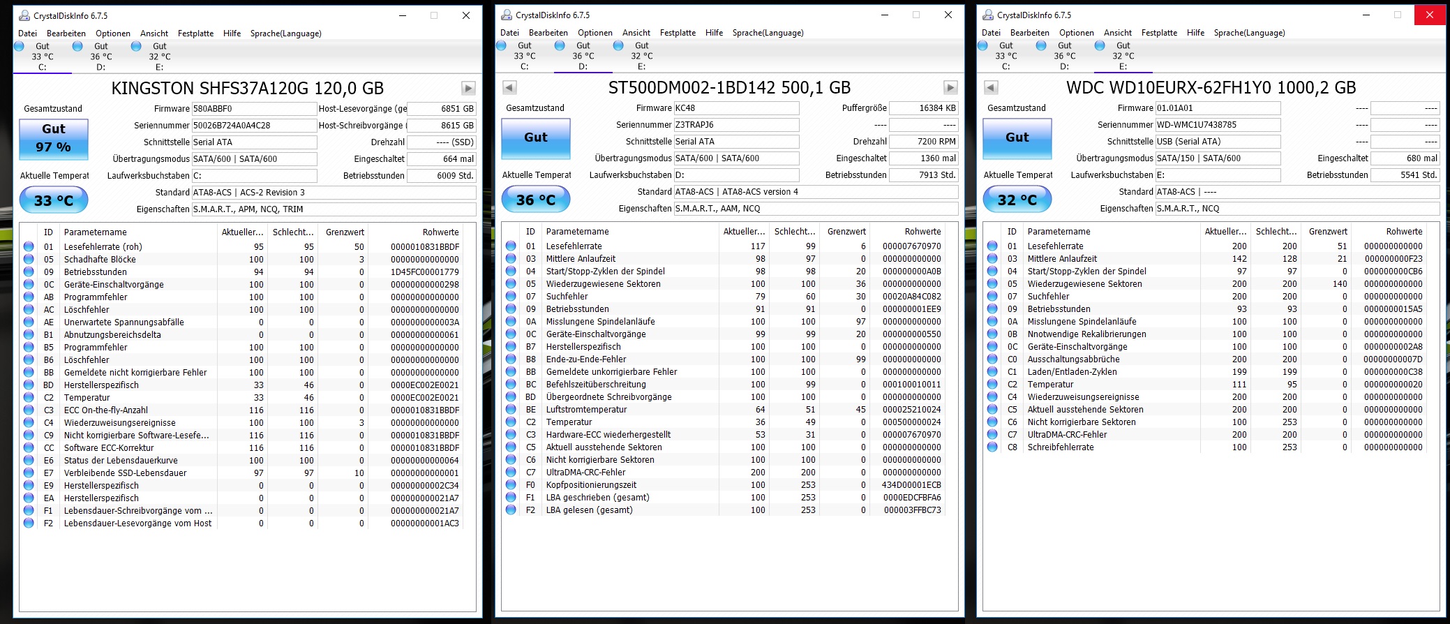Screen dimensions: 1450x624
Task: Open Sprache(Language) menu in WDC window
Action: point(1249,33)
